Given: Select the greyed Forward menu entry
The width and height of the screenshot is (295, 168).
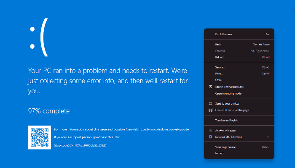Looking at the screenshot, I should [239, 51].
